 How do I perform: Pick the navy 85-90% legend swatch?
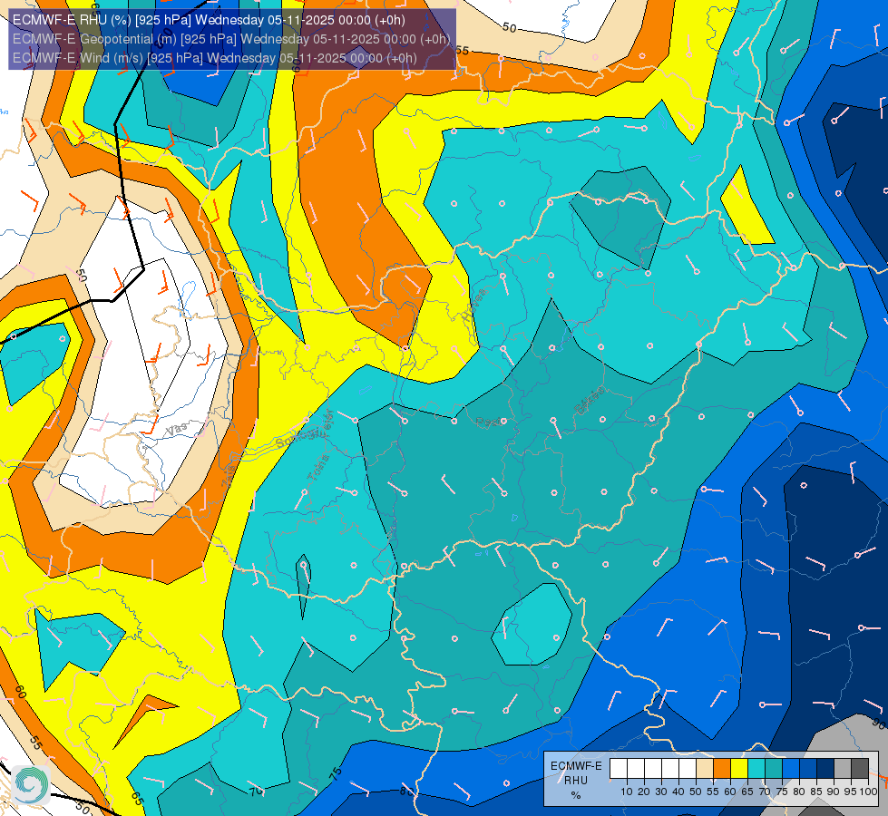[x=825, y=769]
